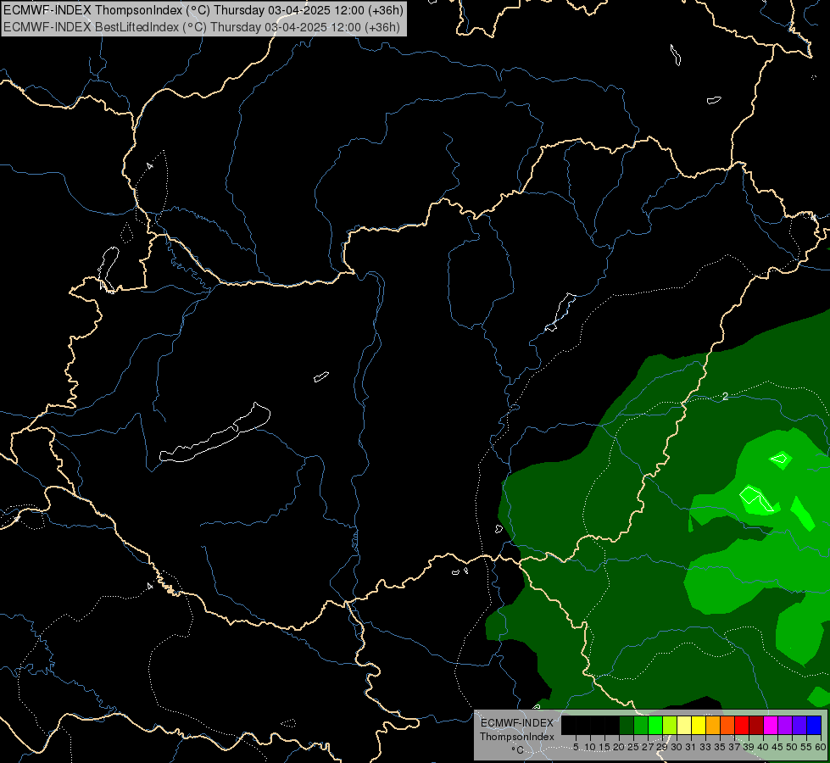Click the purple 45–50 legend swatch
This screenshot has width=830, height=763.
[785, 725]
